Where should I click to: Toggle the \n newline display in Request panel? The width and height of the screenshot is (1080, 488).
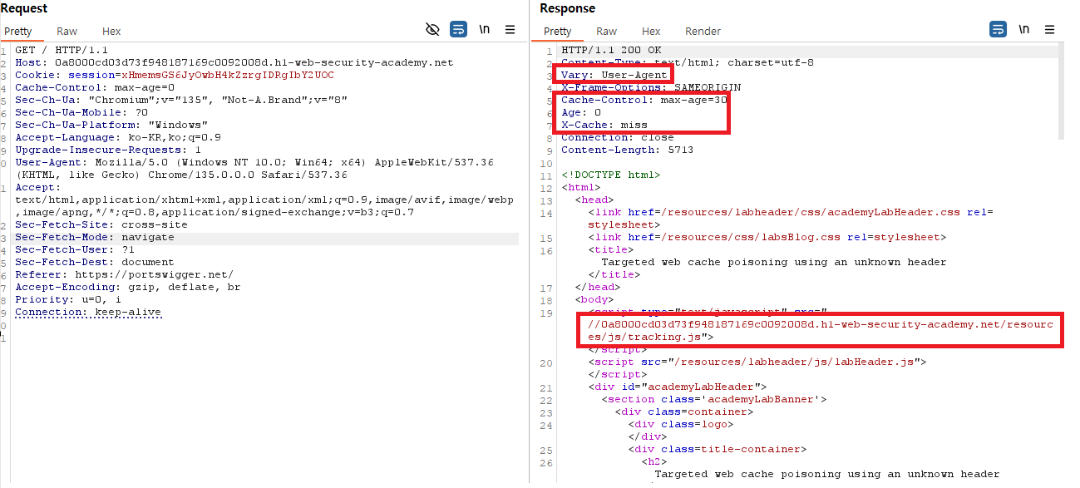pyautogui.click(x=485, y=30)
